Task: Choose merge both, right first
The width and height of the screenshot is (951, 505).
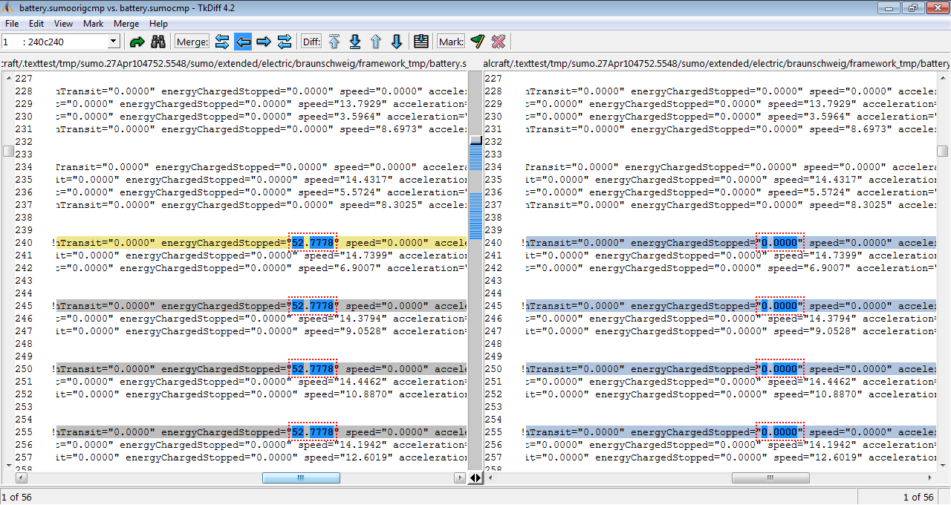Action: pos(285,42)
